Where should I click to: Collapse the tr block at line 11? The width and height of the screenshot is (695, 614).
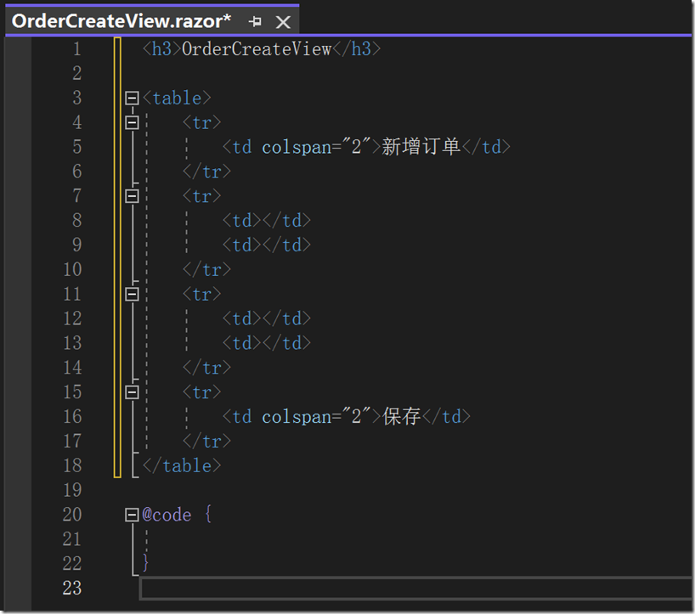[132, 295]
